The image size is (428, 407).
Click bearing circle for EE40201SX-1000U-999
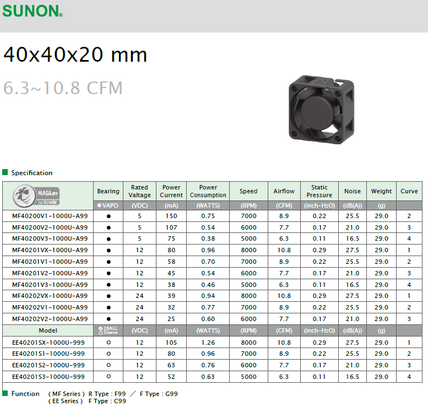pyautogui.click(x=109, y=343)
